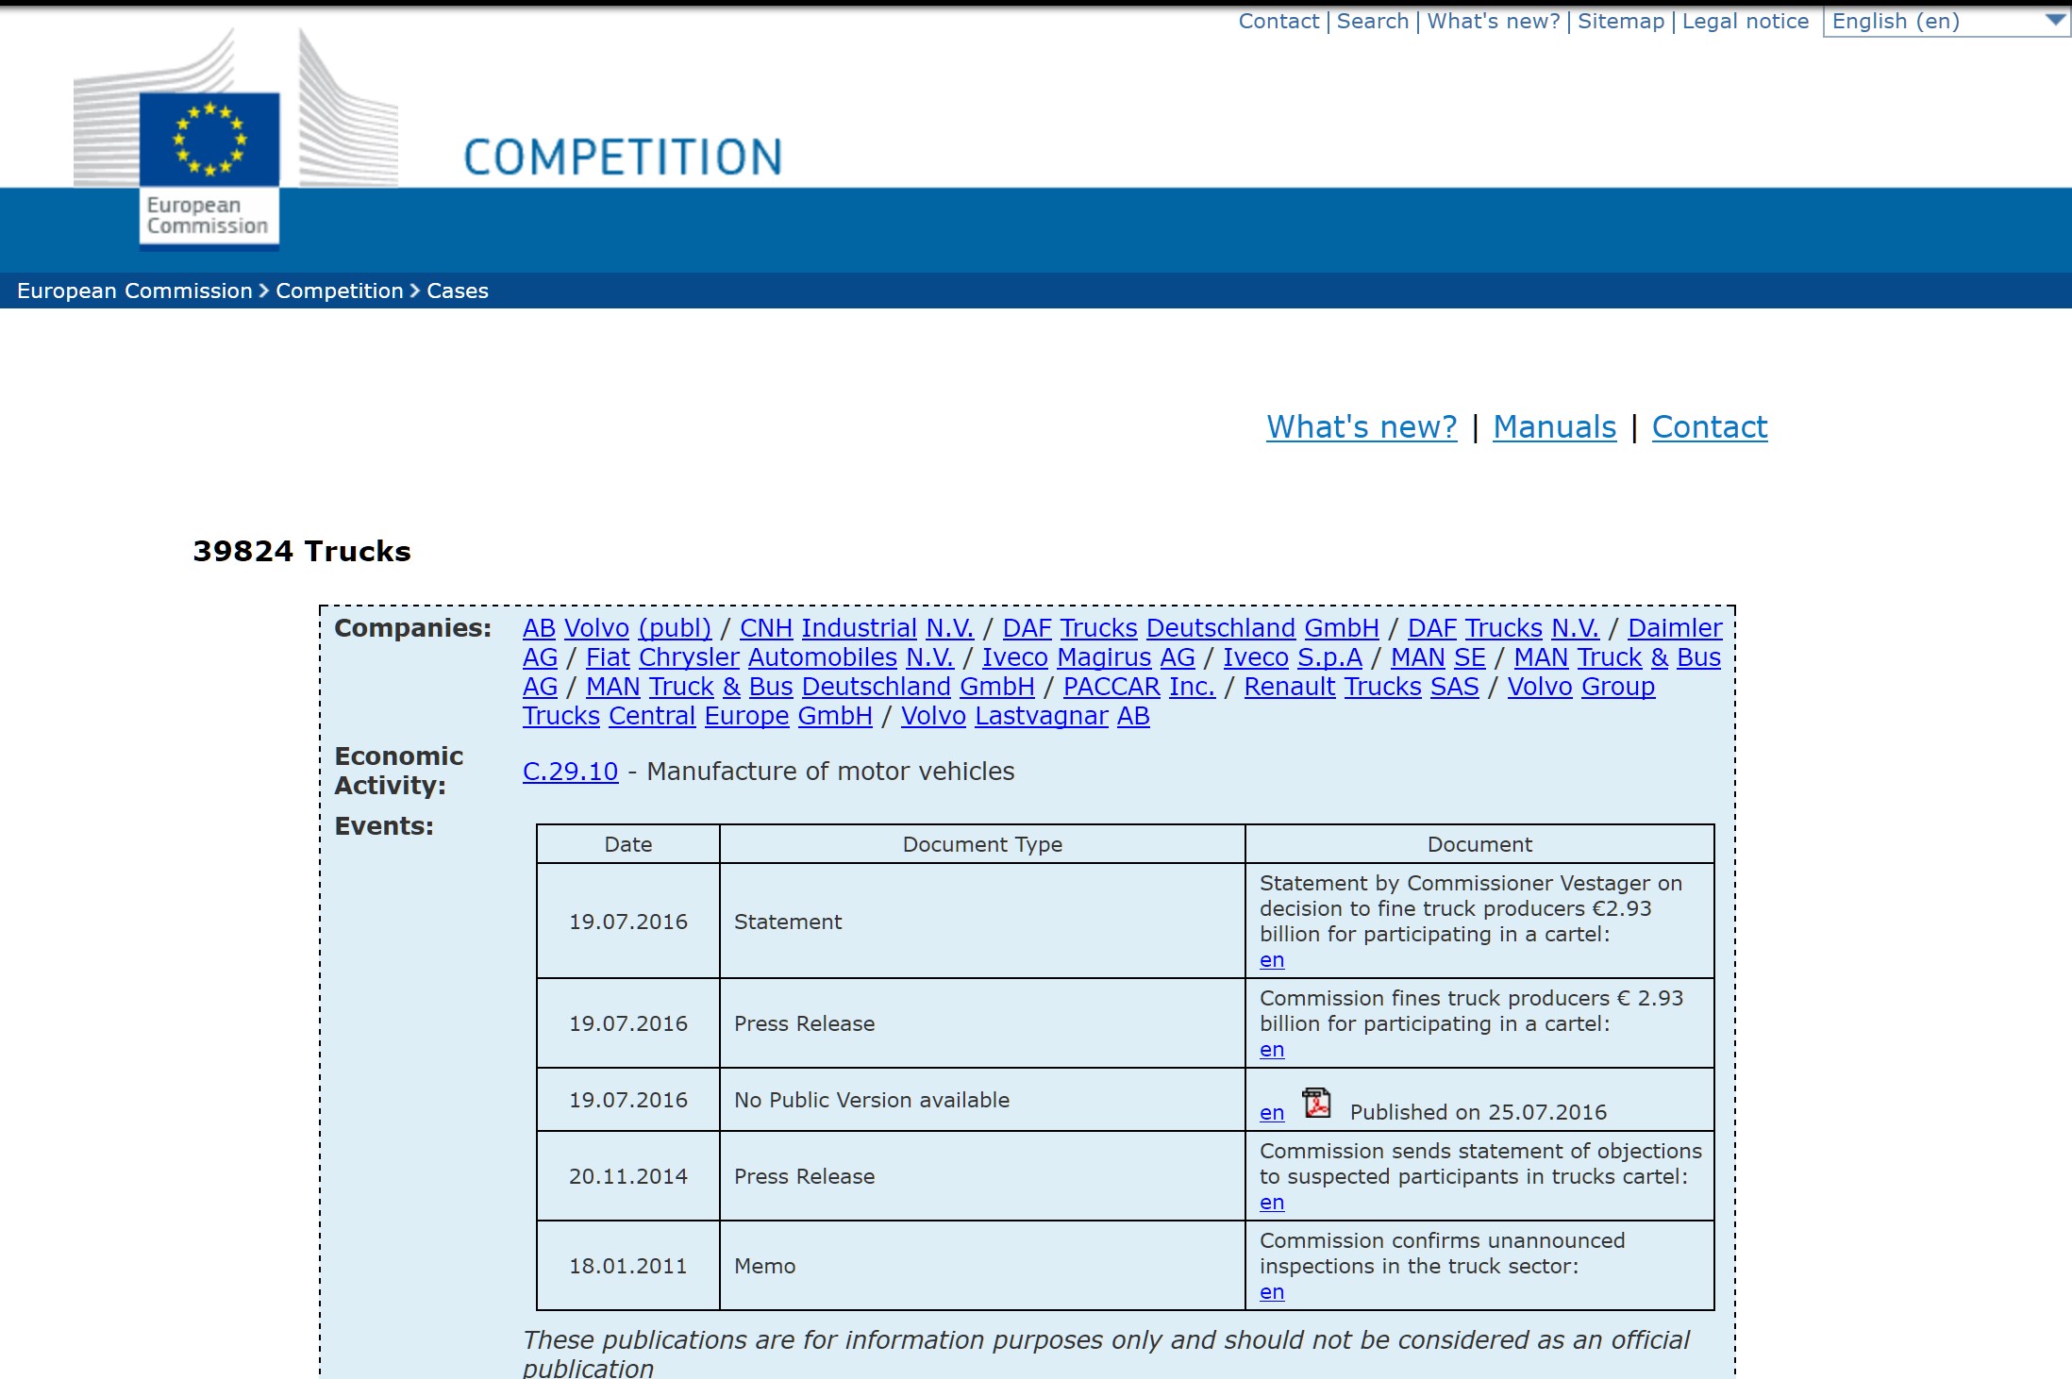Open en link for Vestager statement
This screenshot has height=1379, width=2072.
(x=1271, y=960)
